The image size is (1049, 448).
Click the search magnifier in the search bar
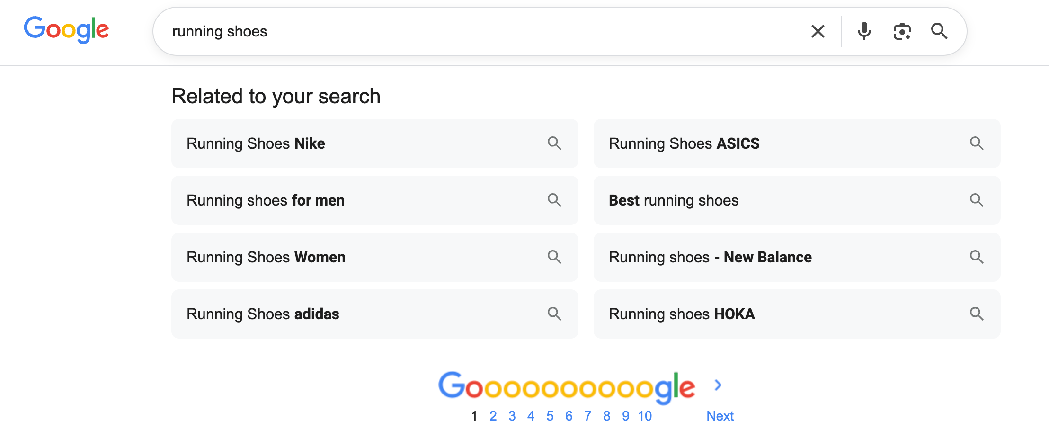939,31
